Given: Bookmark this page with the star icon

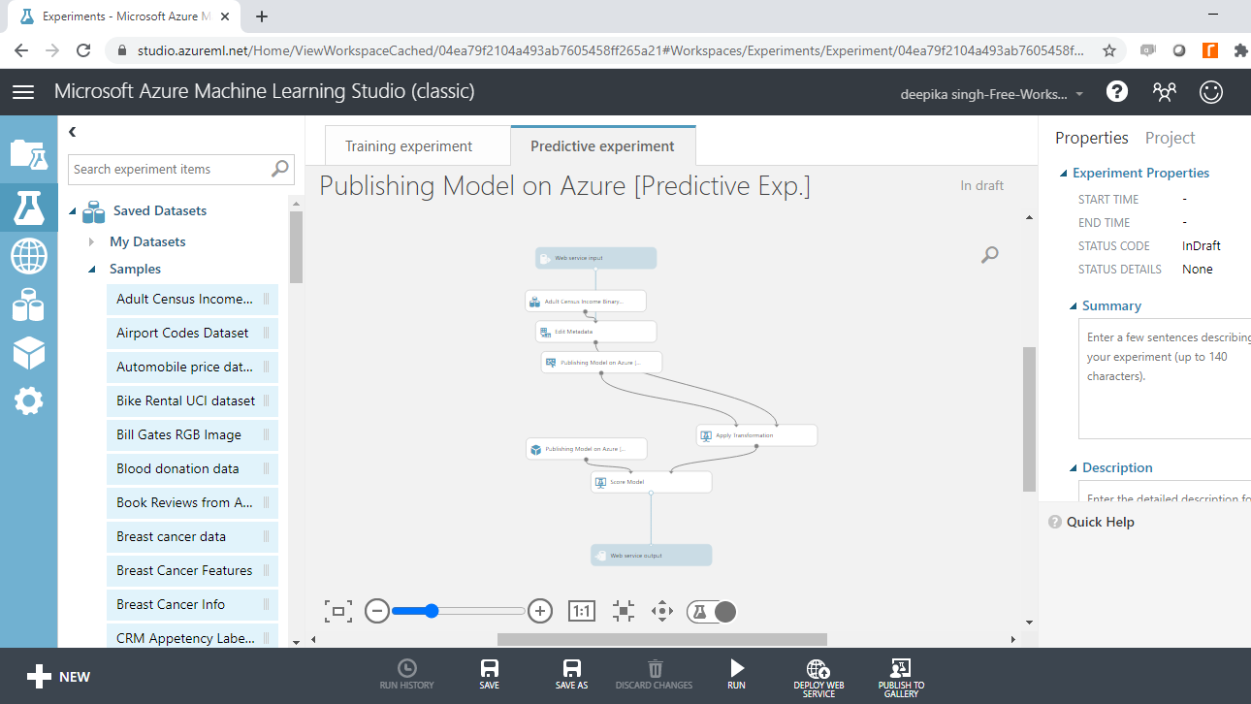Looking at the screenshot, I should (1109, 50).
